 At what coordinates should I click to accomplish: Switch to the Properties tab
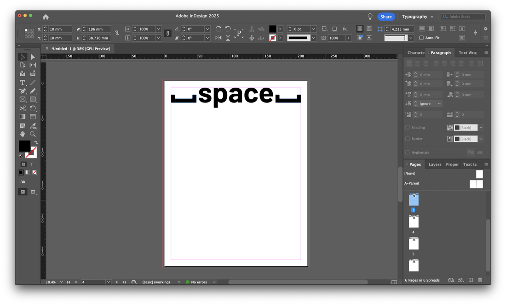point(452,164)
